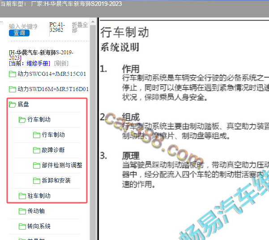Select the 驻车制动 tree label
This screenshot has height=240, width=269.
39,196
